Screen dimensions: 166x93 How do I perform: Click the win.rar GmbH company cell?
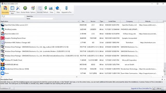(x=129, y=65)
